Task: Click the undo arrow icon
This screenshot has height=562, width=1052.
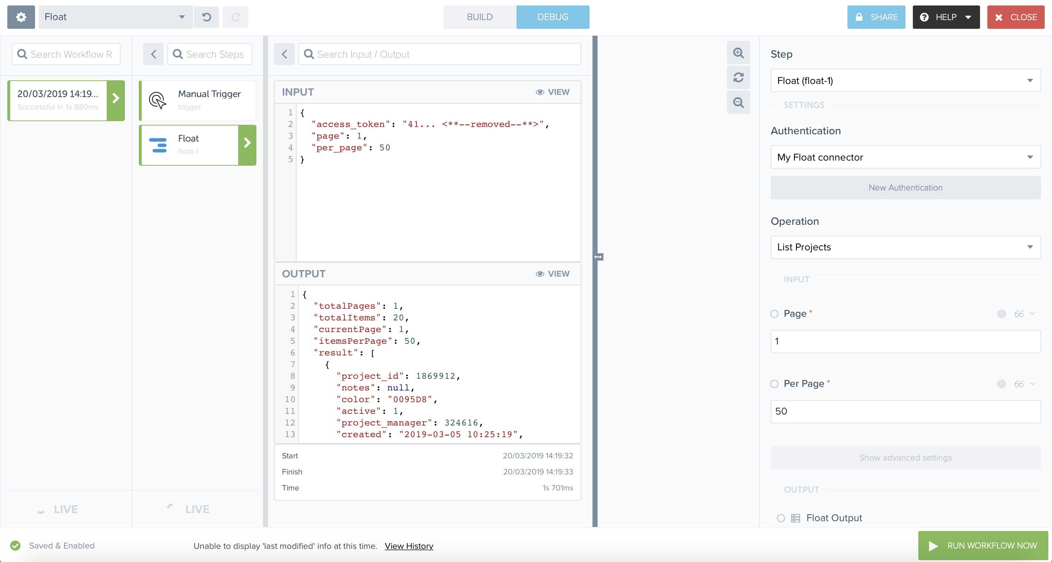Action: point(207,17)
